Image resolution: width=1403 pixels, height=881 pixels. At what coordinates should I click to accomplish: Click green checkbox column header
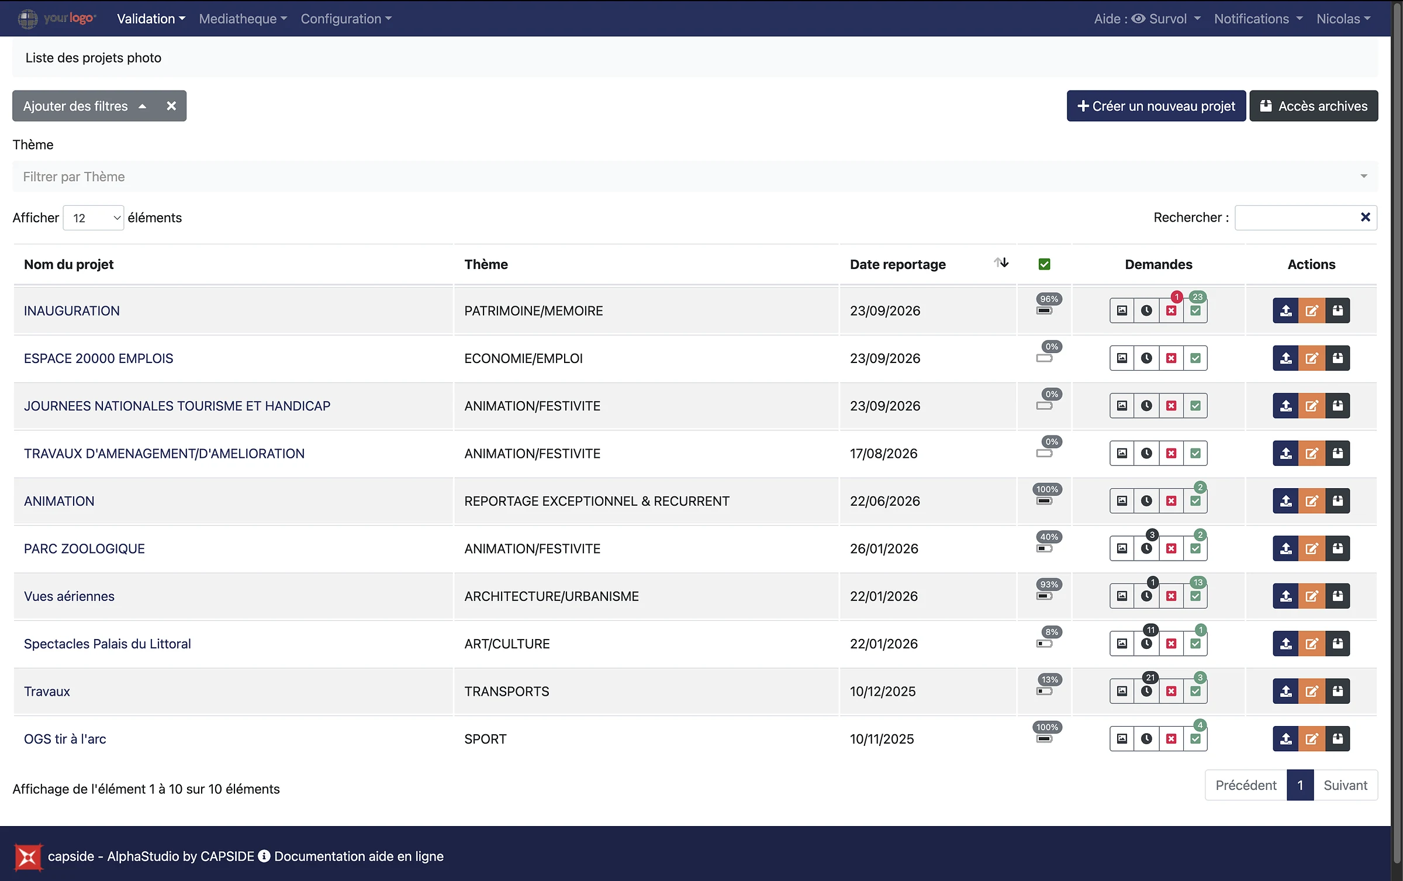click(1045, 264)
